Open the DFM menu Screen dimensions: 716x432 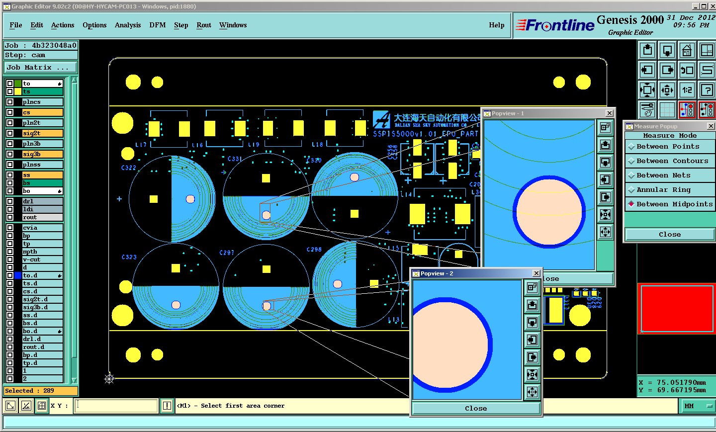(x=158, y=25)
